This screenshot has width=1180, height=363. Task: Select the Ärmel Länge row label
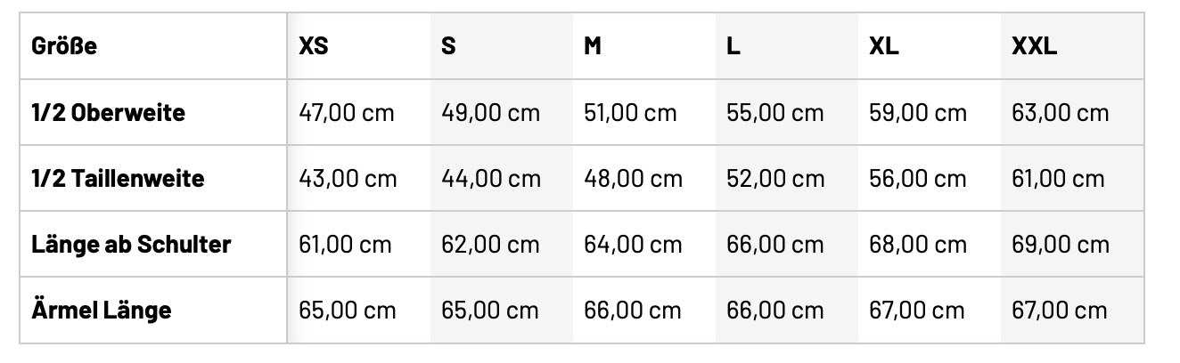pos(101,310)
